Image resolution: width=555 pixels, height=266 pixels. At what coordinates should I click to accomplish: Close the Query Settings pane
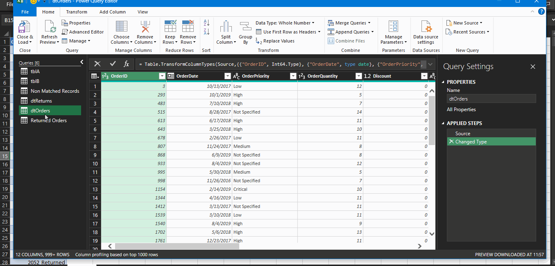pyautogui.click(x=533, y=67)
